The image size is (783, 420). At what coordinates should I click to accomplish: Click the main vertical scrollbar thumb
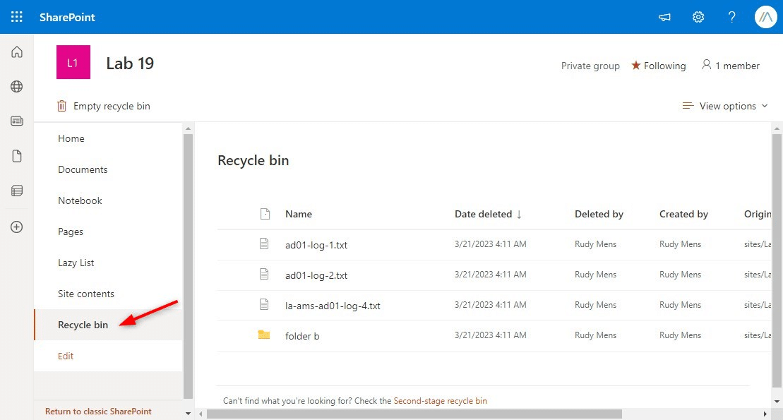coord(777,260)
